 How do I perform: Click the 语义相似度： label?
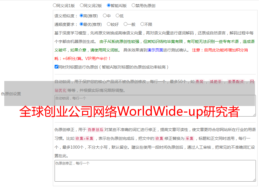pyautogui.click(x=66, y=16)
